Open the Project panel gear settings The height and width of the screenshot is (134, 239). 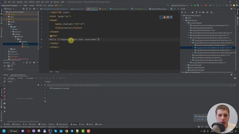tap(34, 9)
